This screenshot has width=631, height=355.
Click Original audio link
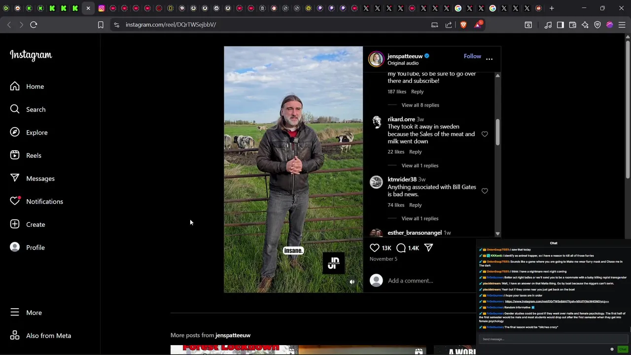point(403,63)
